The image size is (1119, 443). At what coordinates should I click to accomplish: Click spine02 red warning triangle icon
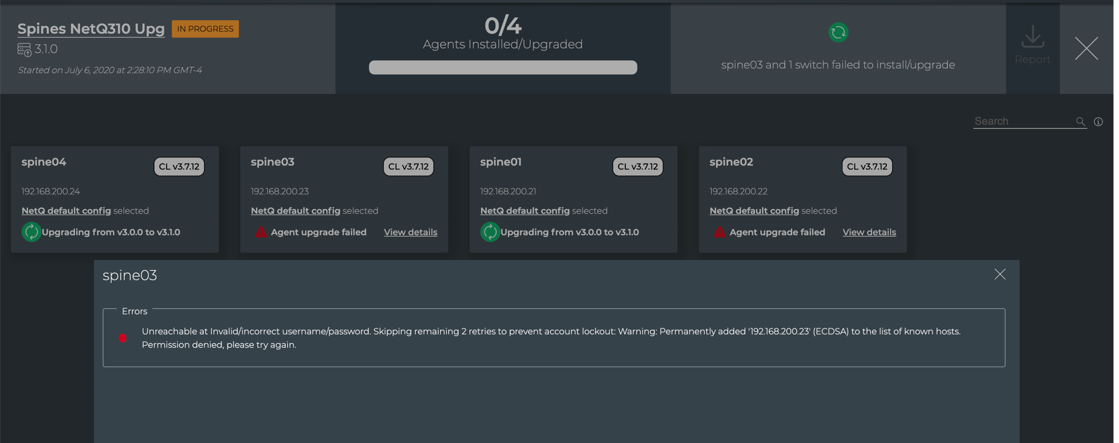tap(720, 233)
